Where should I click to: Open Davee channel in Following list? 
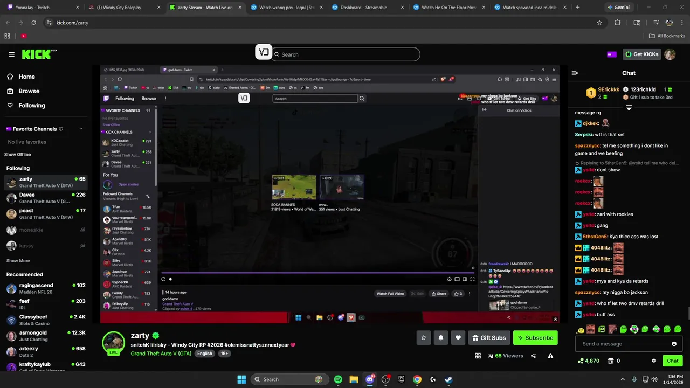(46, 198)
